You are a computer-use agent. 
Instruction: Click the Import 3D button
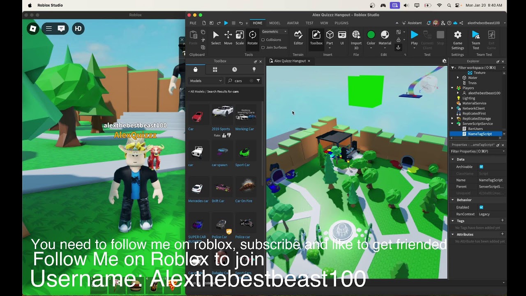[x=356, y=40]
